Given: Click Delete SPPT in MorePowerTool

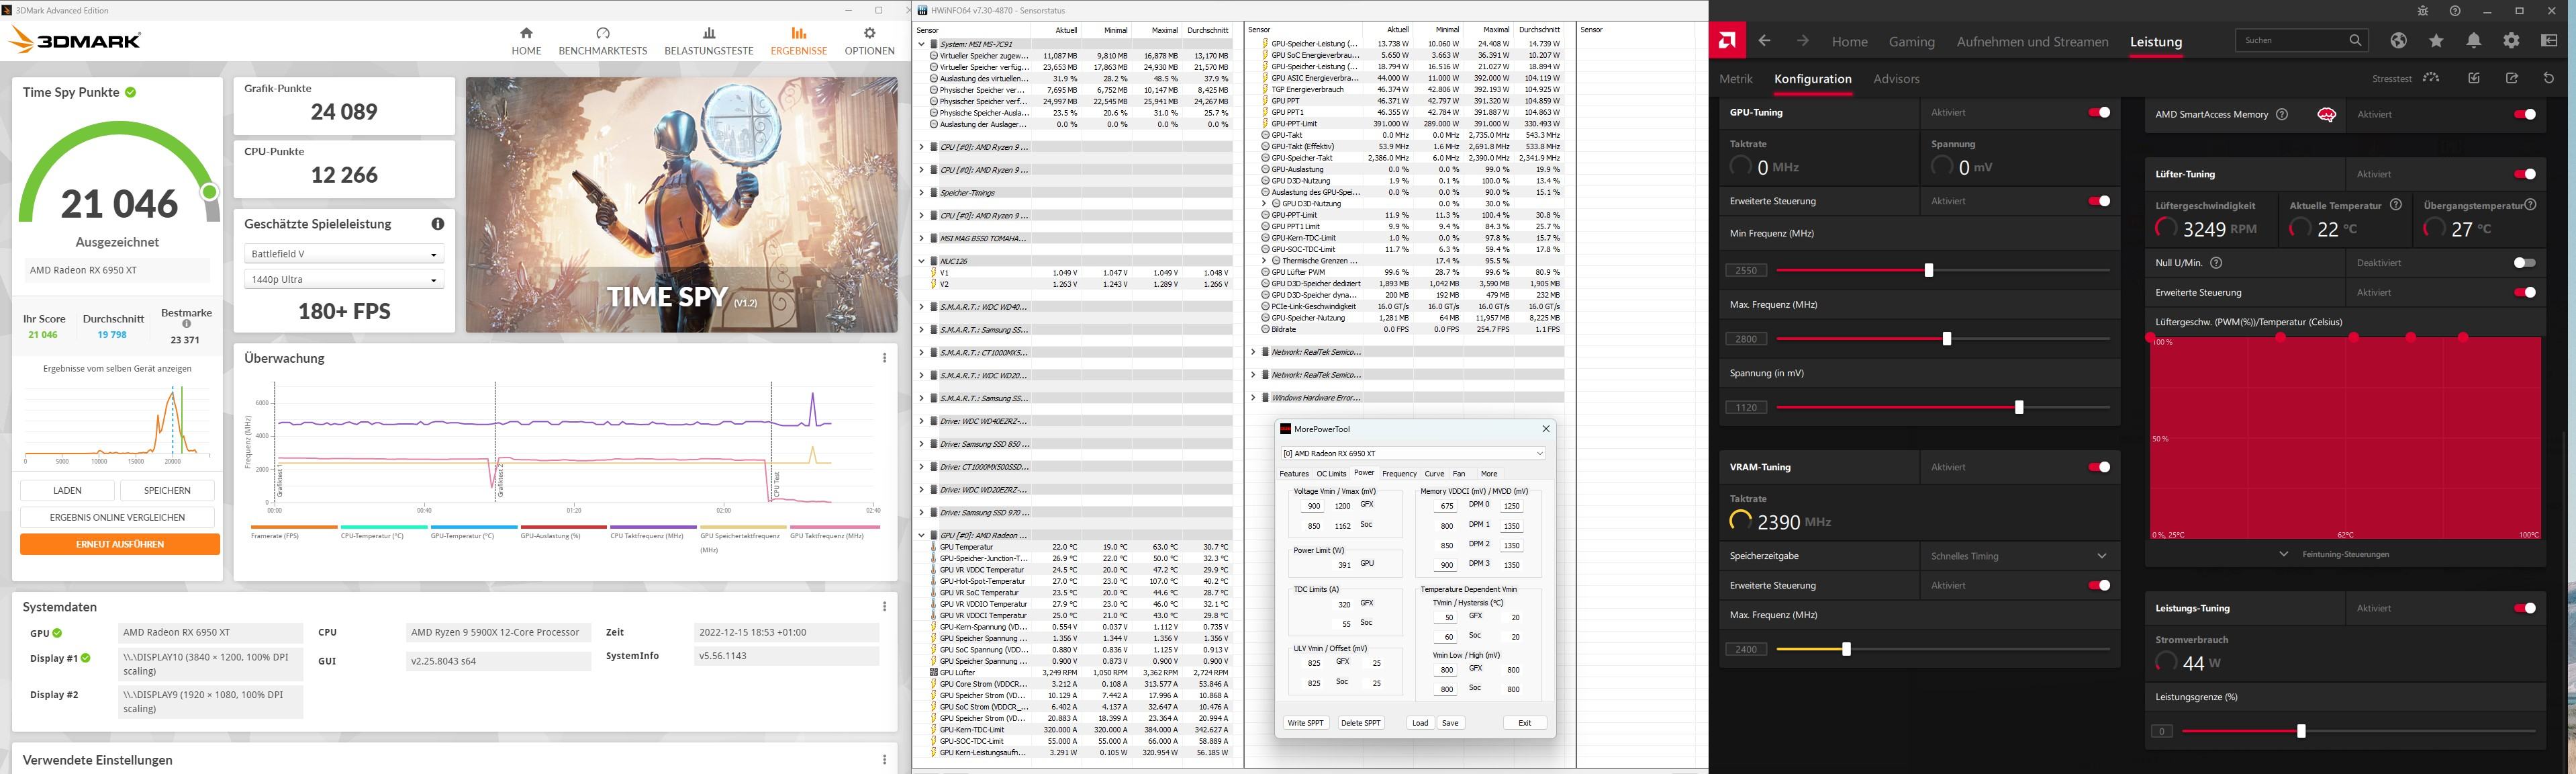Looking at the screenshot, I should [1360, 723].
